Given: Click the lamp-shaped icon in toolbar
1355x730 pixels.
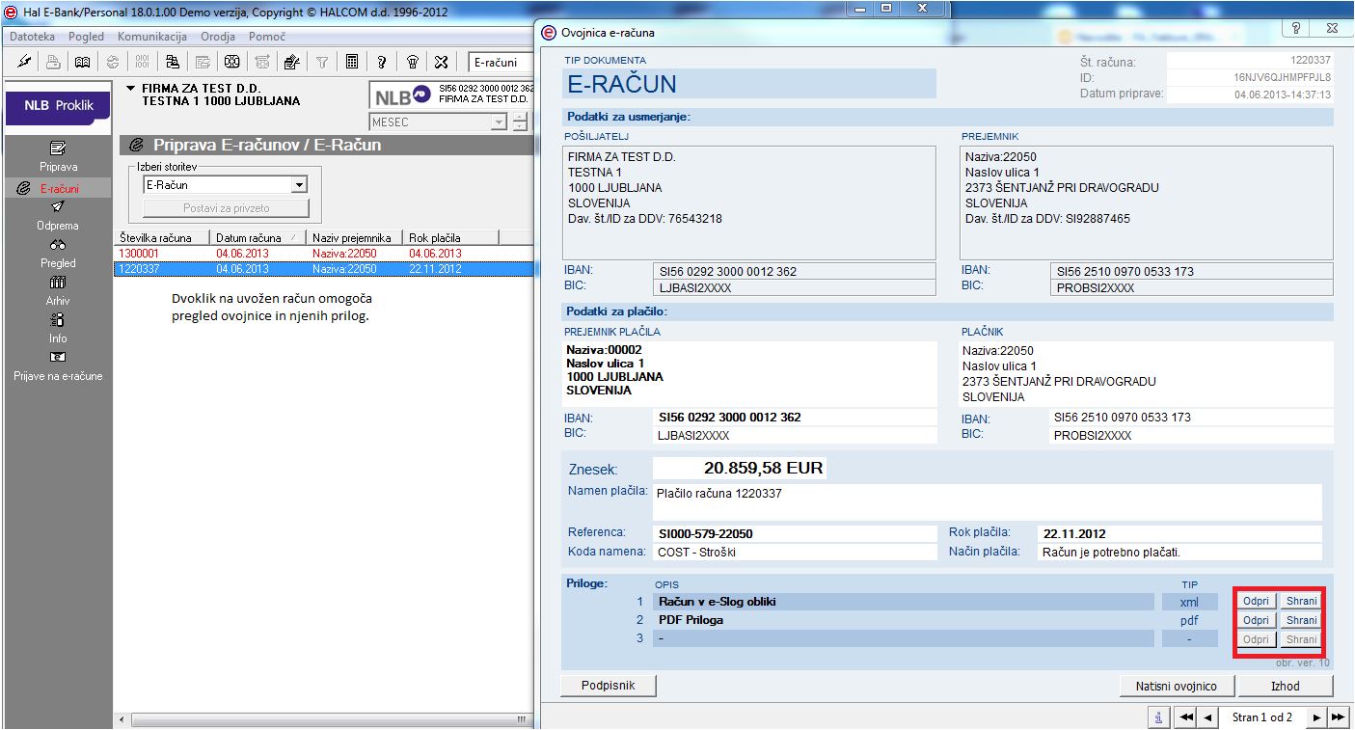Looking at the screenshot, I should pos(412,62).
